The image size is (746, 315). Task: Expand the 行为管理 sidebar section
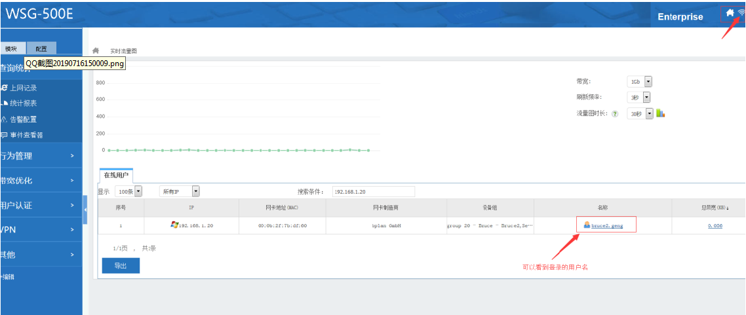pos(41,156)
